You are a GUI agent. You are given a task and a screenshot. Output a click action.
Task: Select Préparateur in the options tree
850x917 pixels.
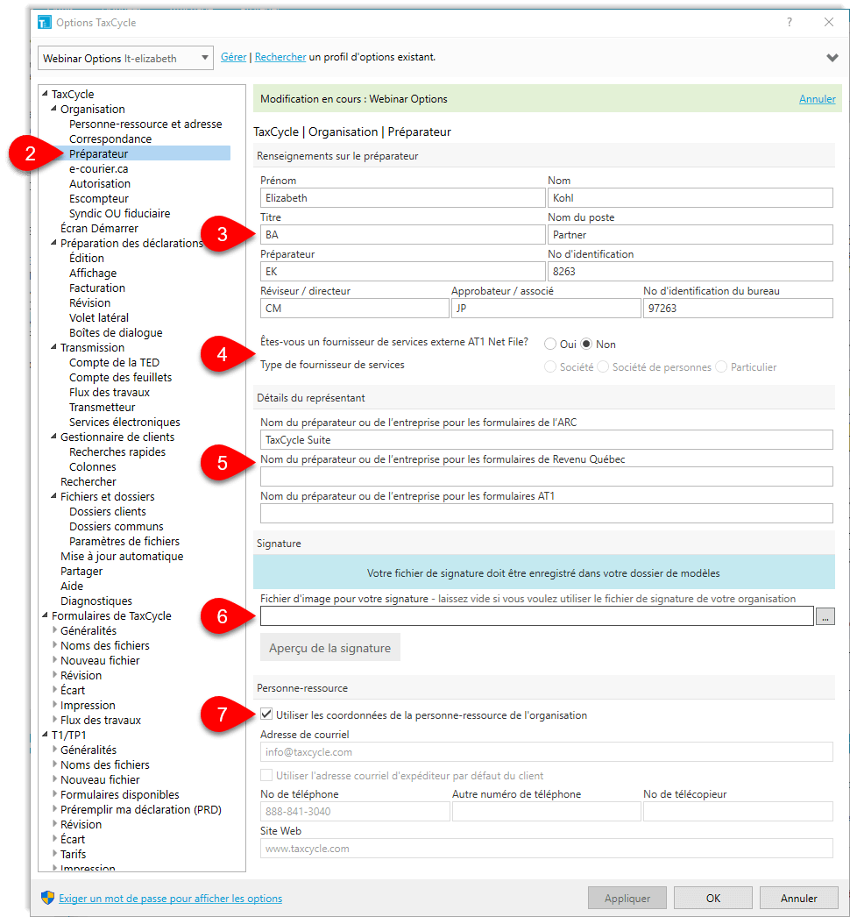pyautogui.click(x=98, y=153)
